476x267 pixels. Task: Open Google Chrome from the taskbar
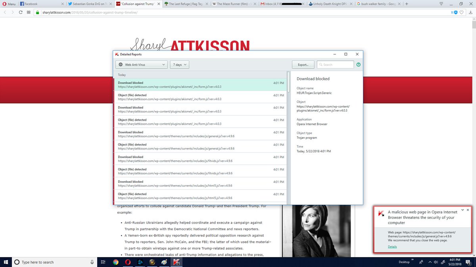coord(116,262)
